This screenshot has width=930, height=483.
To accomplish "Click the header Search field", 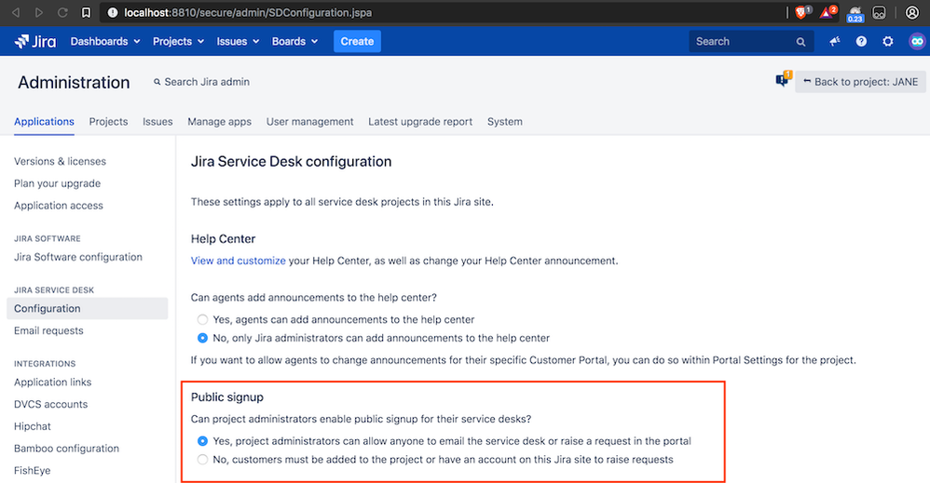I will click(751, 42).
